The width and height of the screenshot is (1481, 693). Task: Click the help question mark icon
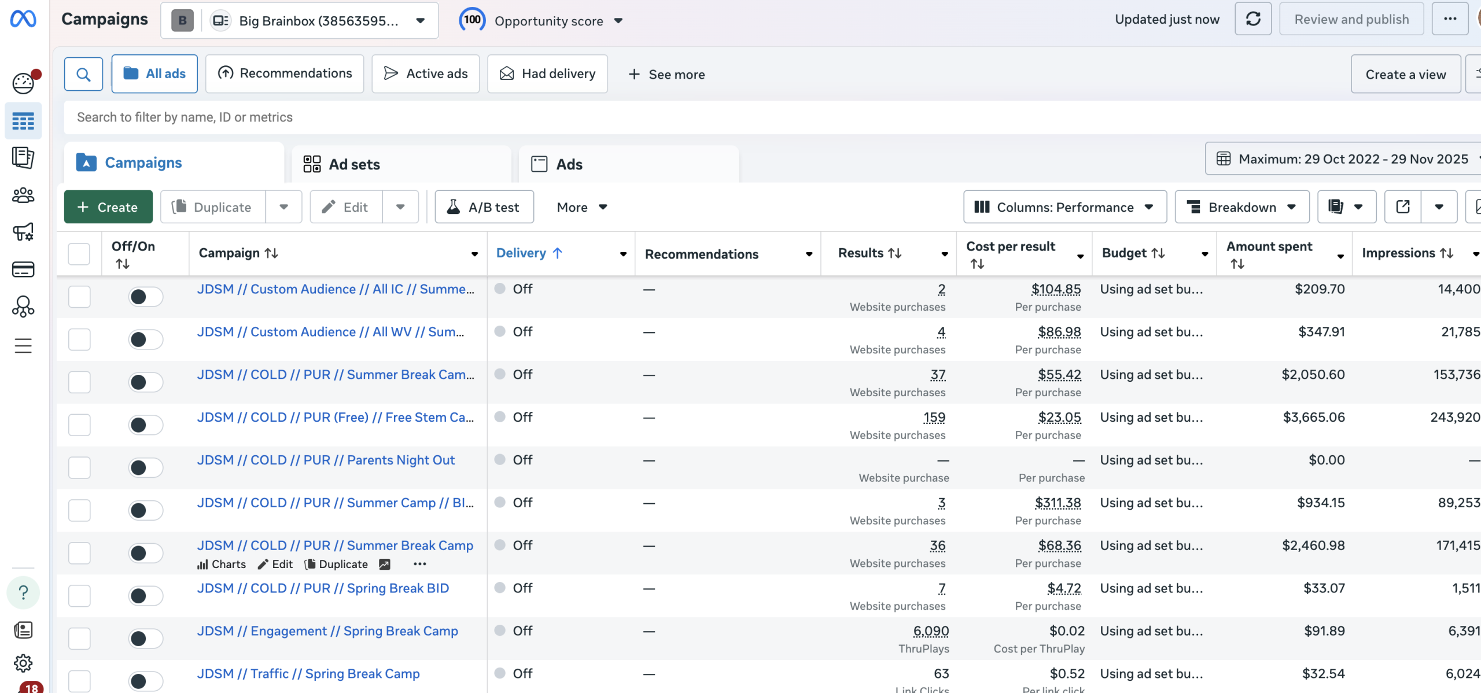(x=23, y=592)
